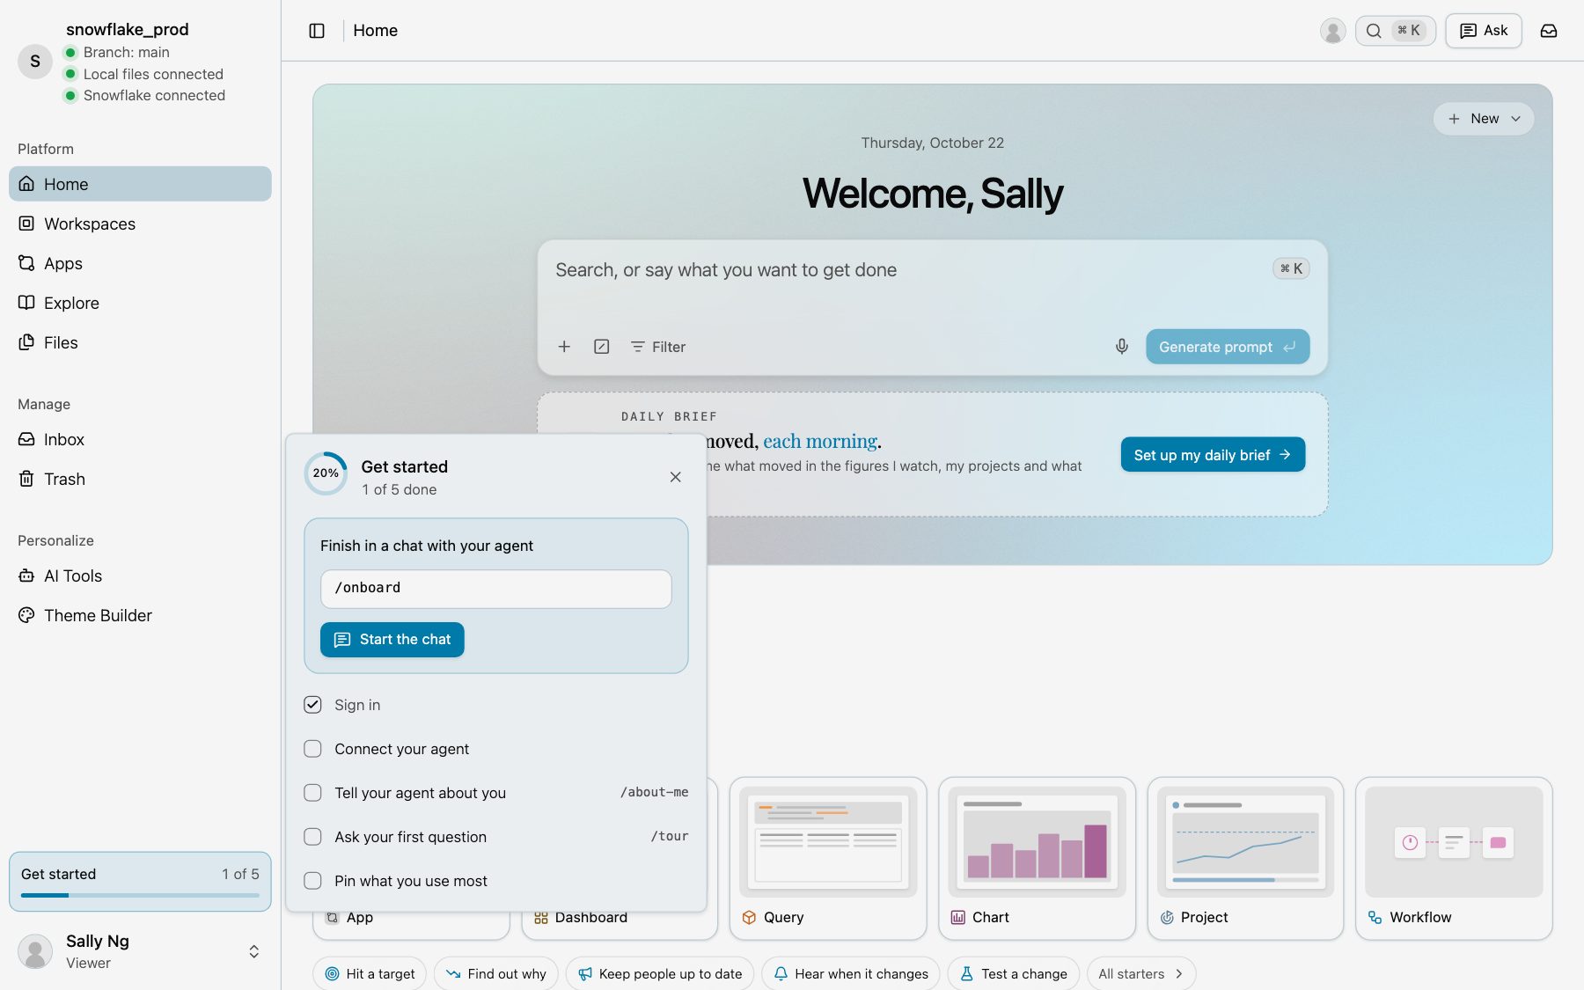Click Set up my daily brief
Image resolution: width=1584 pixels, height=990 pixels.
click(x=1213, y=455)
